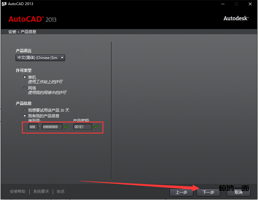Cancel installation with the 取消 button
The image size is (258, 200).
coord(239,192)
